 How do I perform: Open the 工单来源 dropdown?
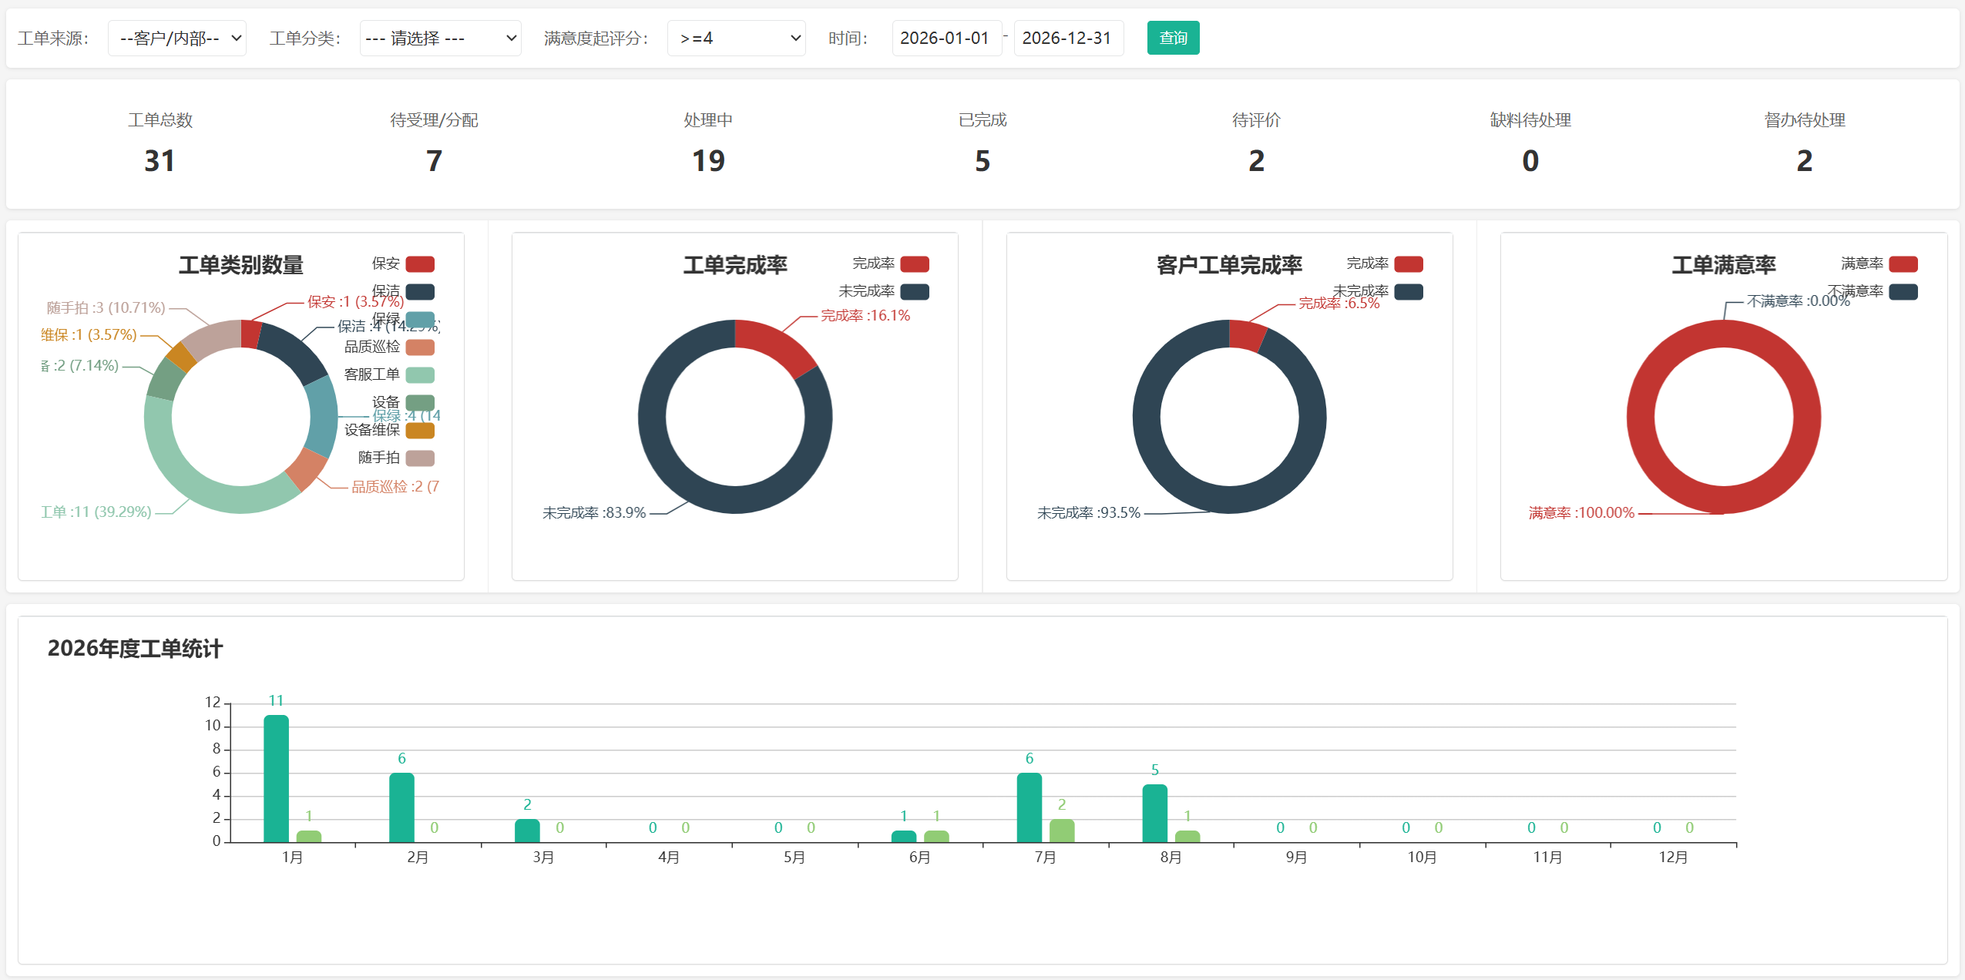coord(176,38)
